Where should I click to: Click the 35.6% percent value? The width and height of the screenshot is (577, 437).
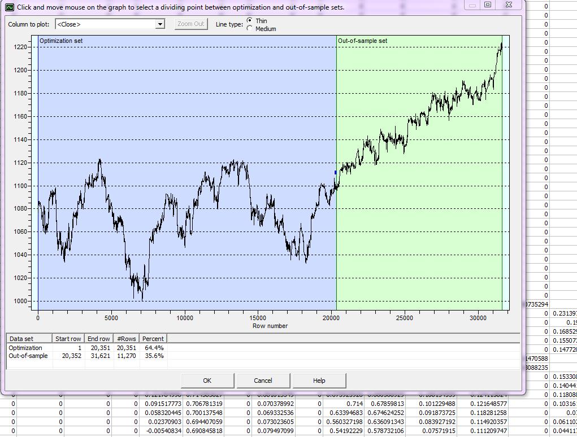click(154, 356)
